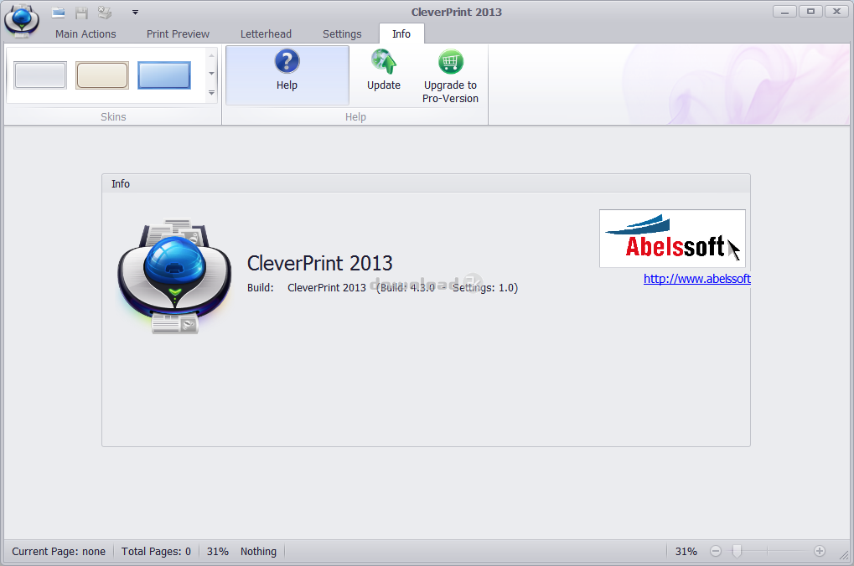Apply the blue skin swatch
Viewport: 854px width, 566px height.
coord(164,75)
